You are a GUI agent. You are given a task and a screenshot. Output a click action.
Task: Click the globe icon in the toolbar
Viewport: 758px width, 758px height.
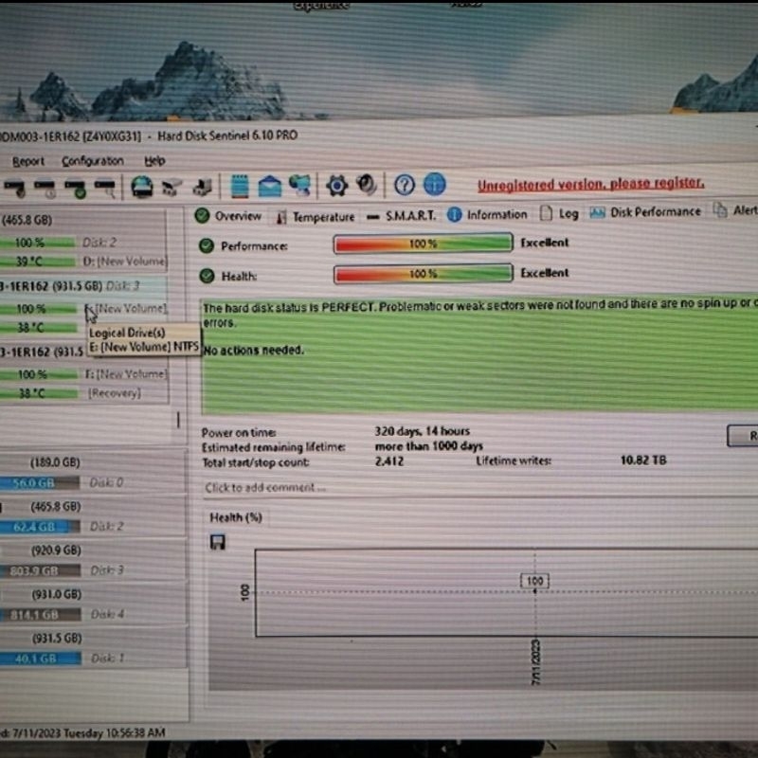coord(434,184)
